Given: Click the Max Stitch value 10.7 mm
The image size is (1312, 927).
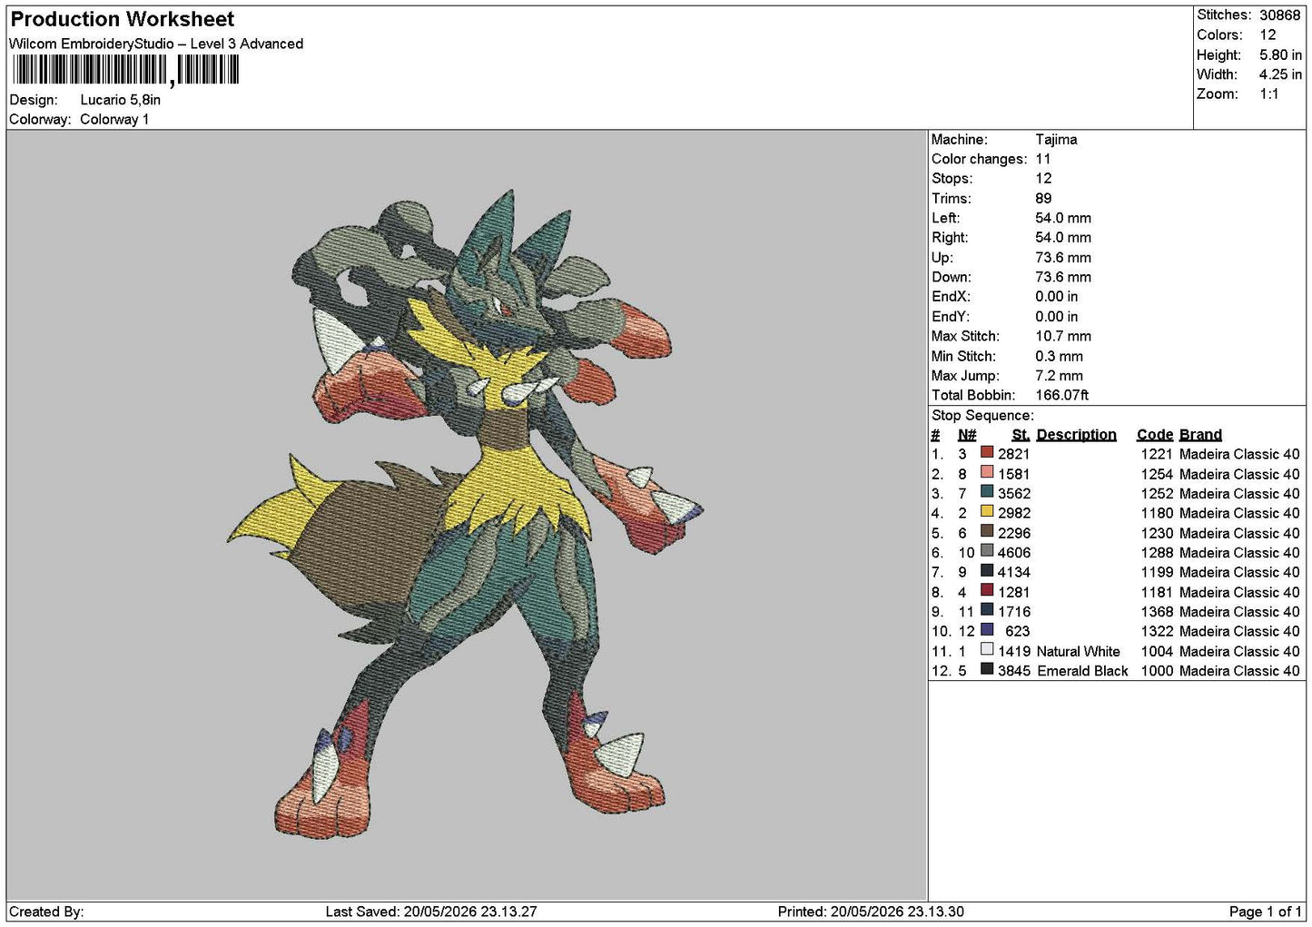Looking at the screenshot, I should coord(1063,336).
